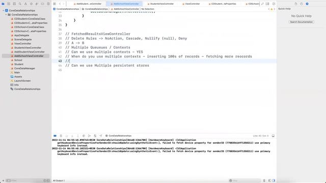This screenshot has height=183, width=326.
Task: Open Debug View Hierarchy
Action: 84,136
